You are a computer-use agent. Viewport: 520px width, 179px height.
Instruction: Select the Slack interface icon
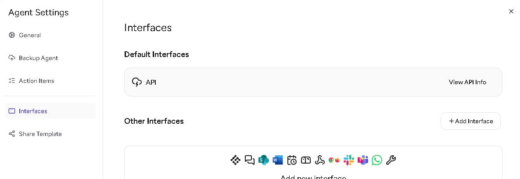tap(349, 160)
